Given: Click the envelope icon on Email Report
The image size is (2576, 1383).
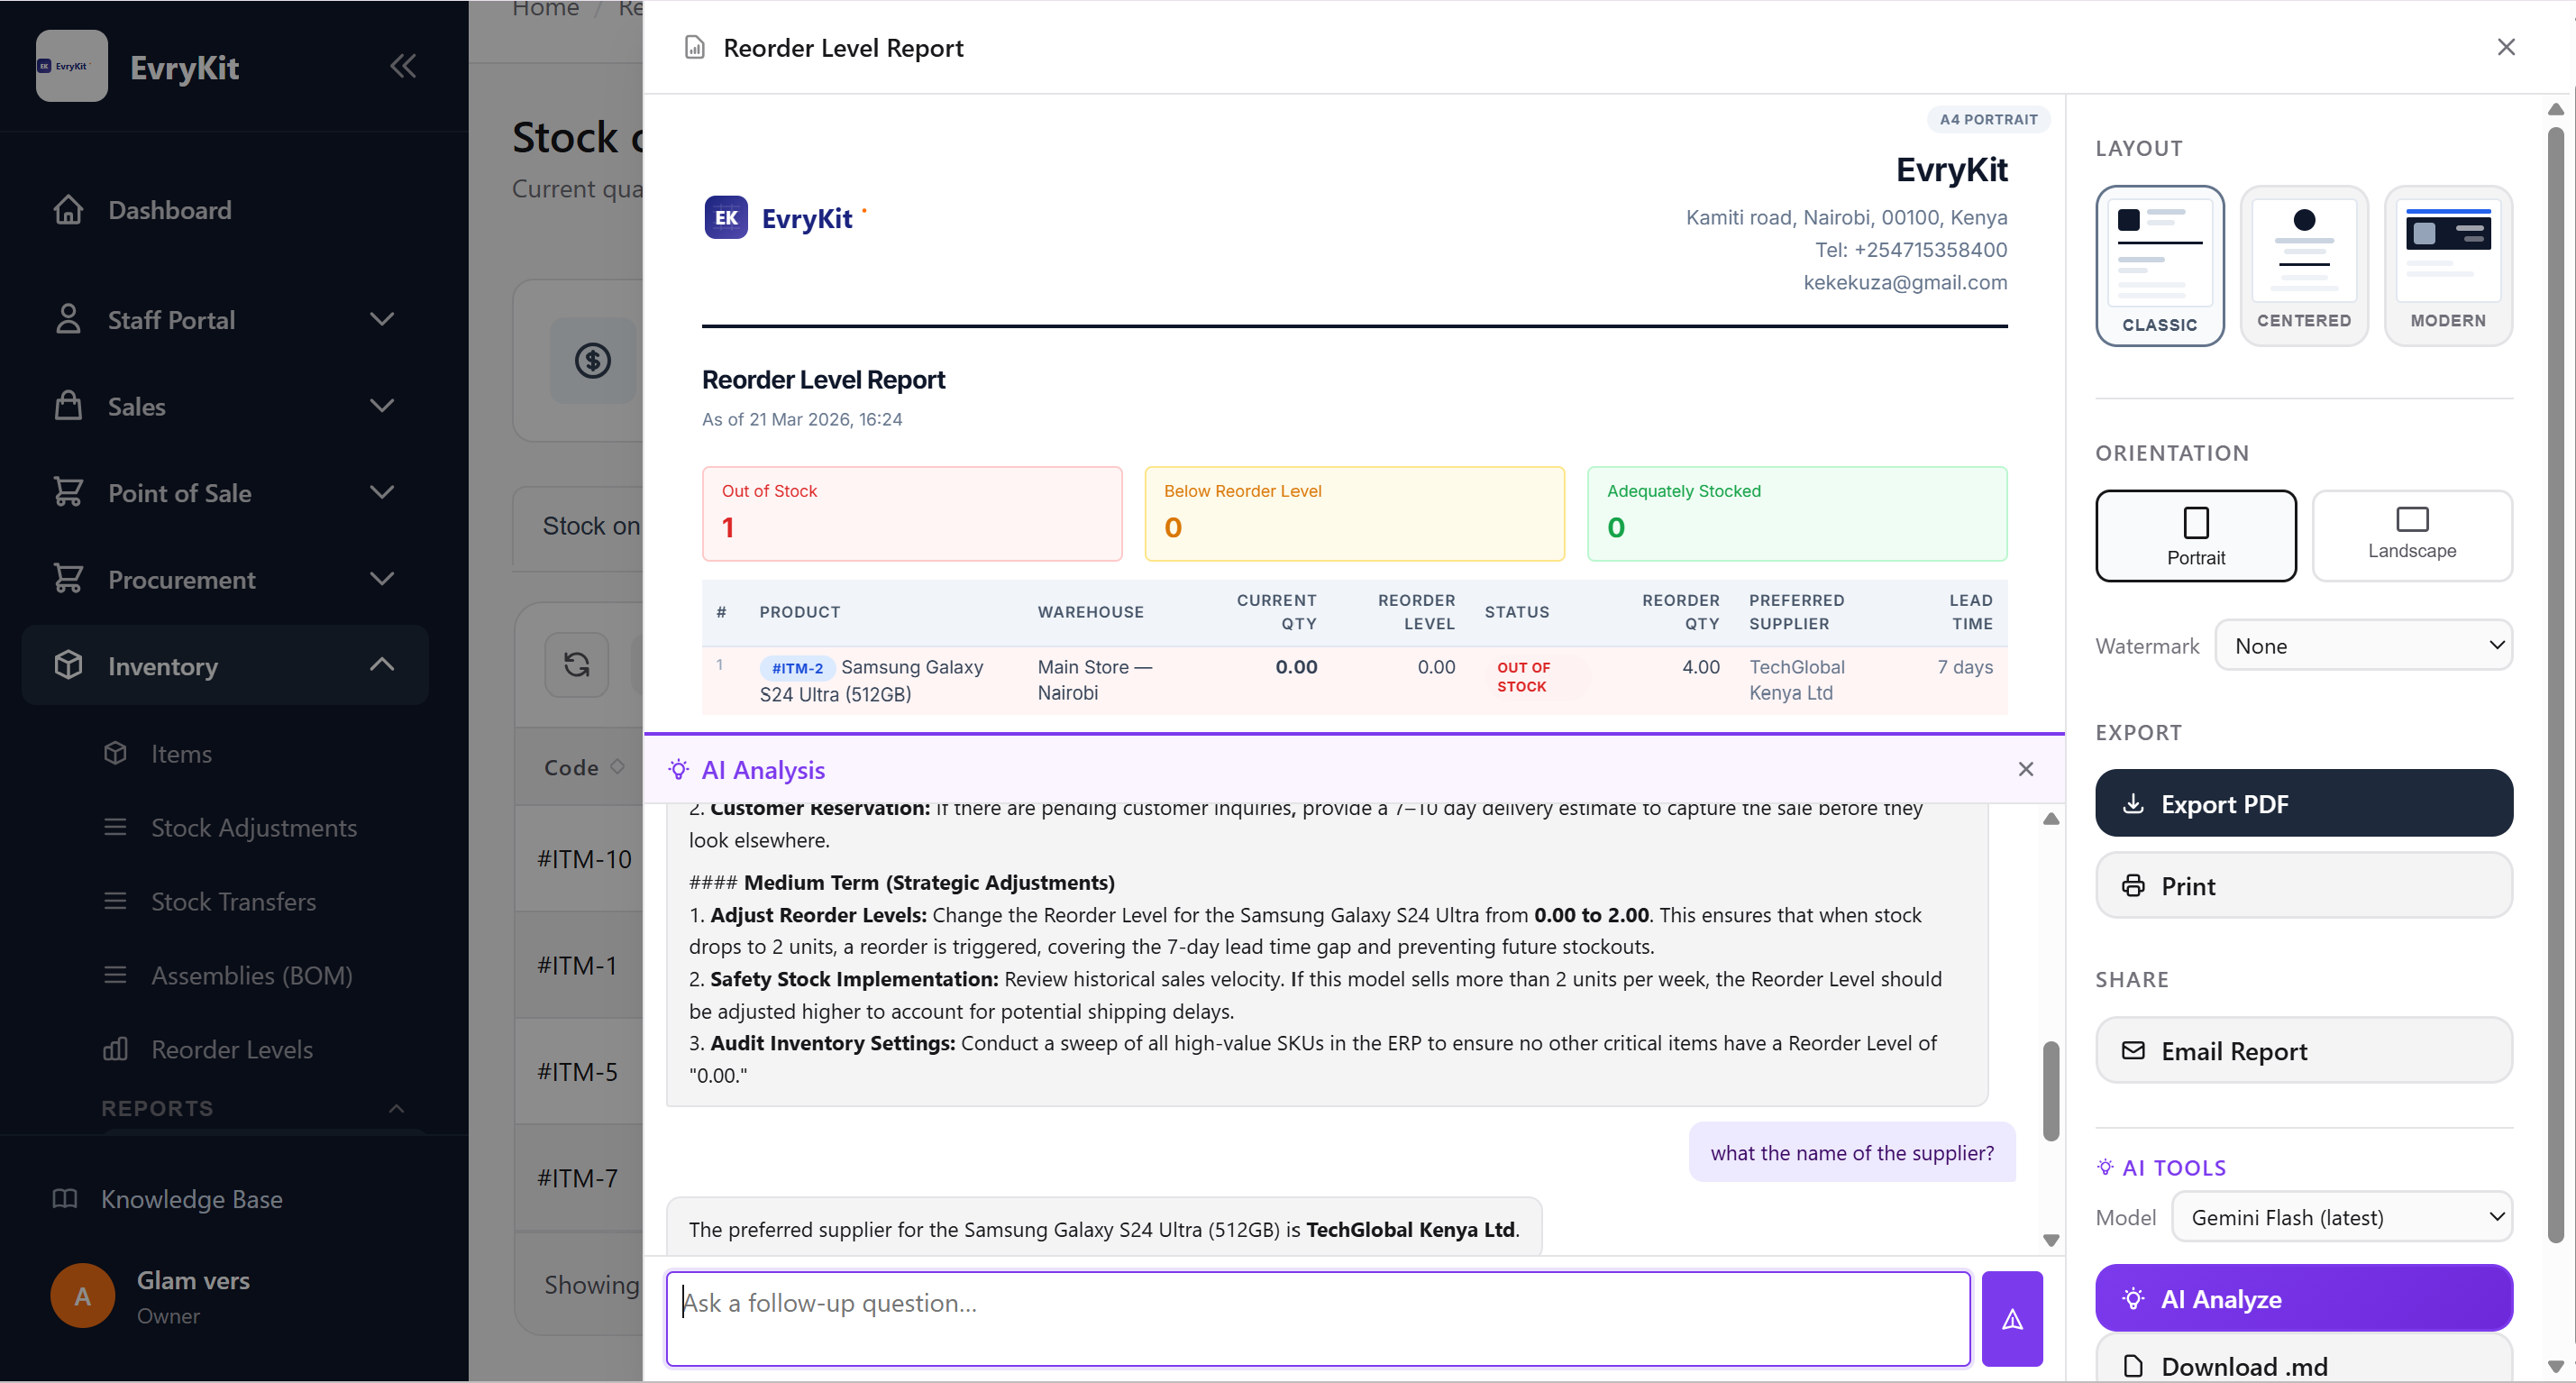Looking at the screenshot, I should click(2133, 1050).
